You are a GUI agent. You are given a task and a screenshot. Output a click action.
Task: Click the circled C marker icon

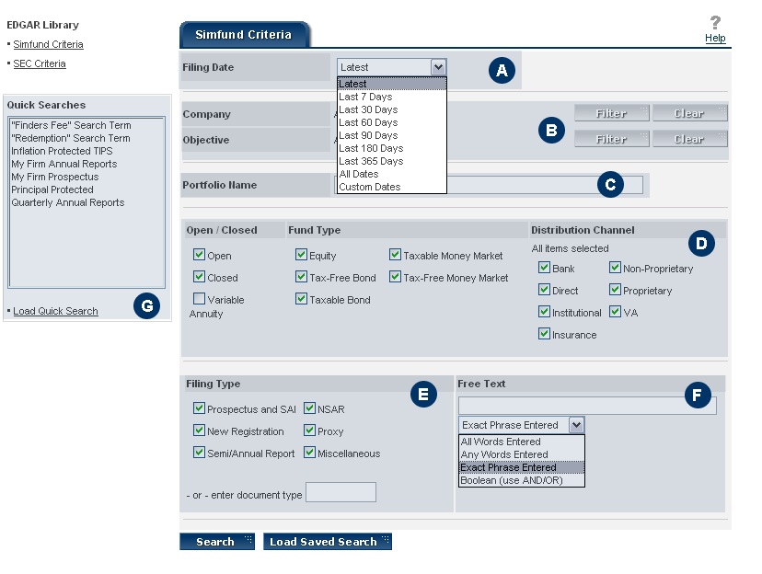click(x=609, y=185)
